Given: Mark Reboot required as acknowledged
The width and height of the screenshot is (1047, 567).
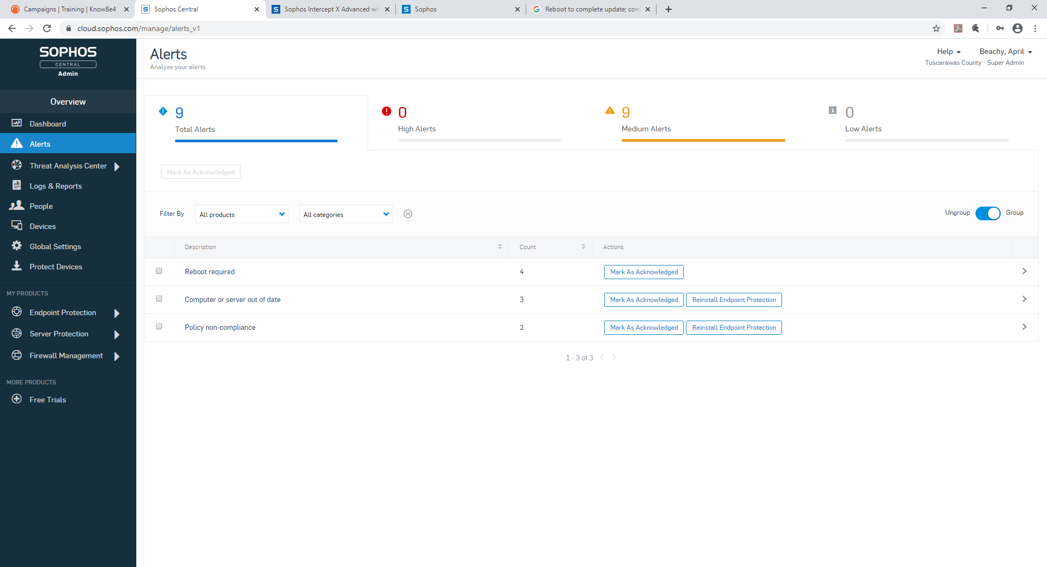Looking at the screenshot, I should tap(644, 272).
